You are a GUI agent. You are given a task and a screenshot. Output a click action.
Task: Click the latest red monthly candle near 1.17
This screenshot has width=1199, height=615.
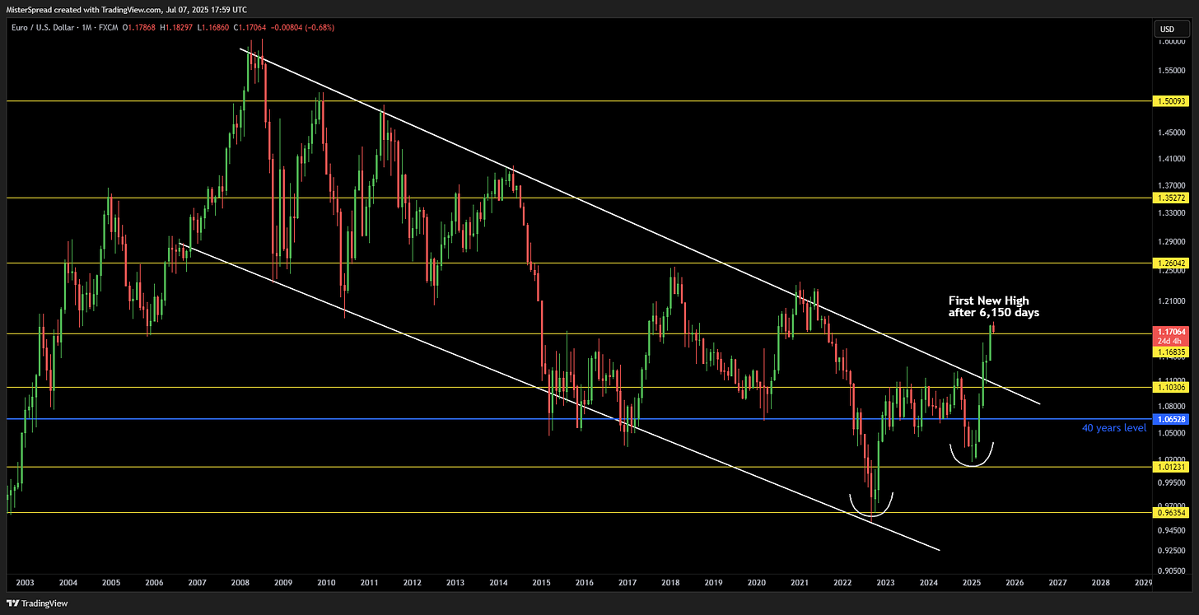coord(994,328)
